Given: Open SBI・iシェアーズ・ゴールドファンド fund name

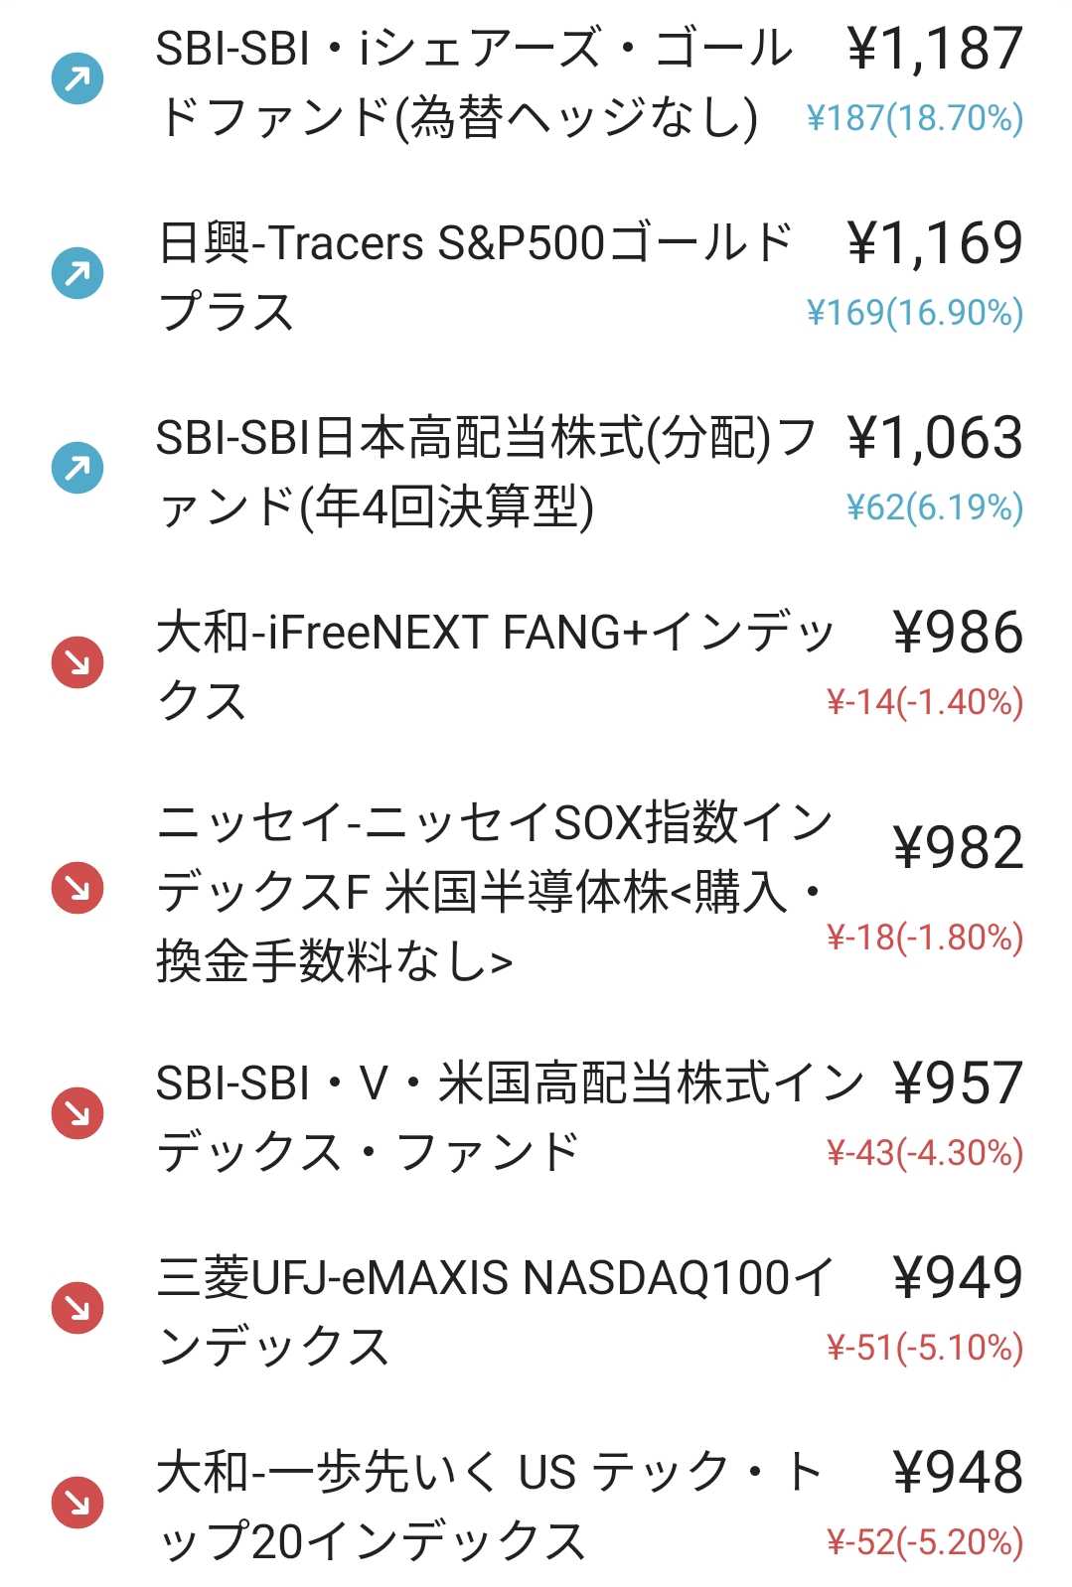Looking at the screenshot, I should pos(475,82).
